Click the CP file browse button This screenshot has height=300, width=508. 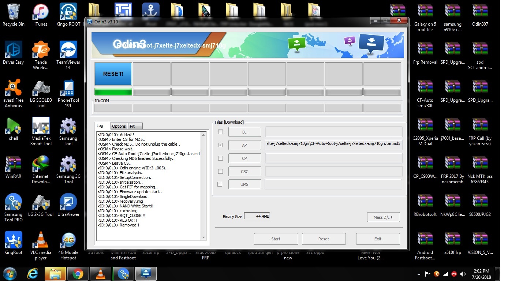click(244, 158)
